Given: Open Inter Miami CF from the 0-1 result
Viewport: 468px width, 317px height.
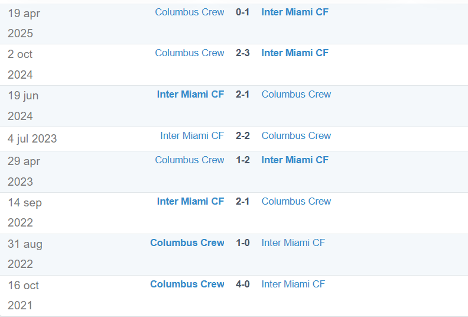Looking at the screenshot, I should 295,12.
